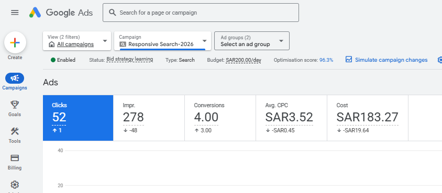Click the Simulate campaign changes chart icon
The height and width of the screenshot is (193, 442).
[349, 60]
